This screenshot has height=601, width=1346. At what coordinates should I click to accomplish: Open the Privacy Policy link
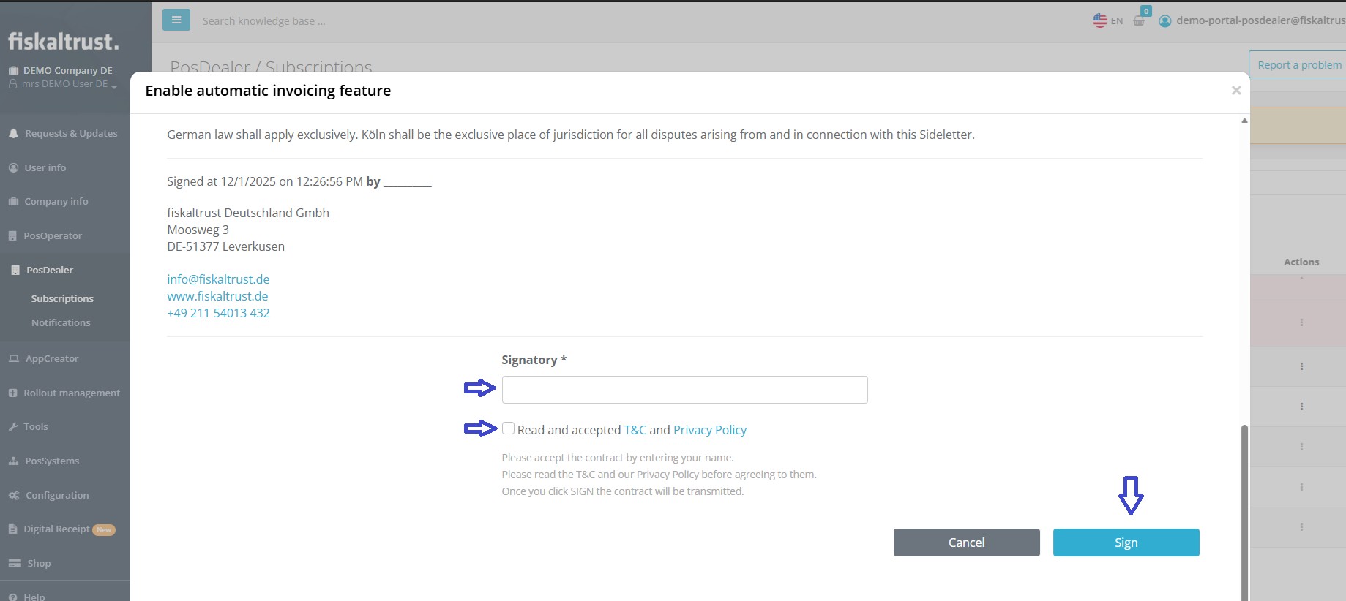710,430
